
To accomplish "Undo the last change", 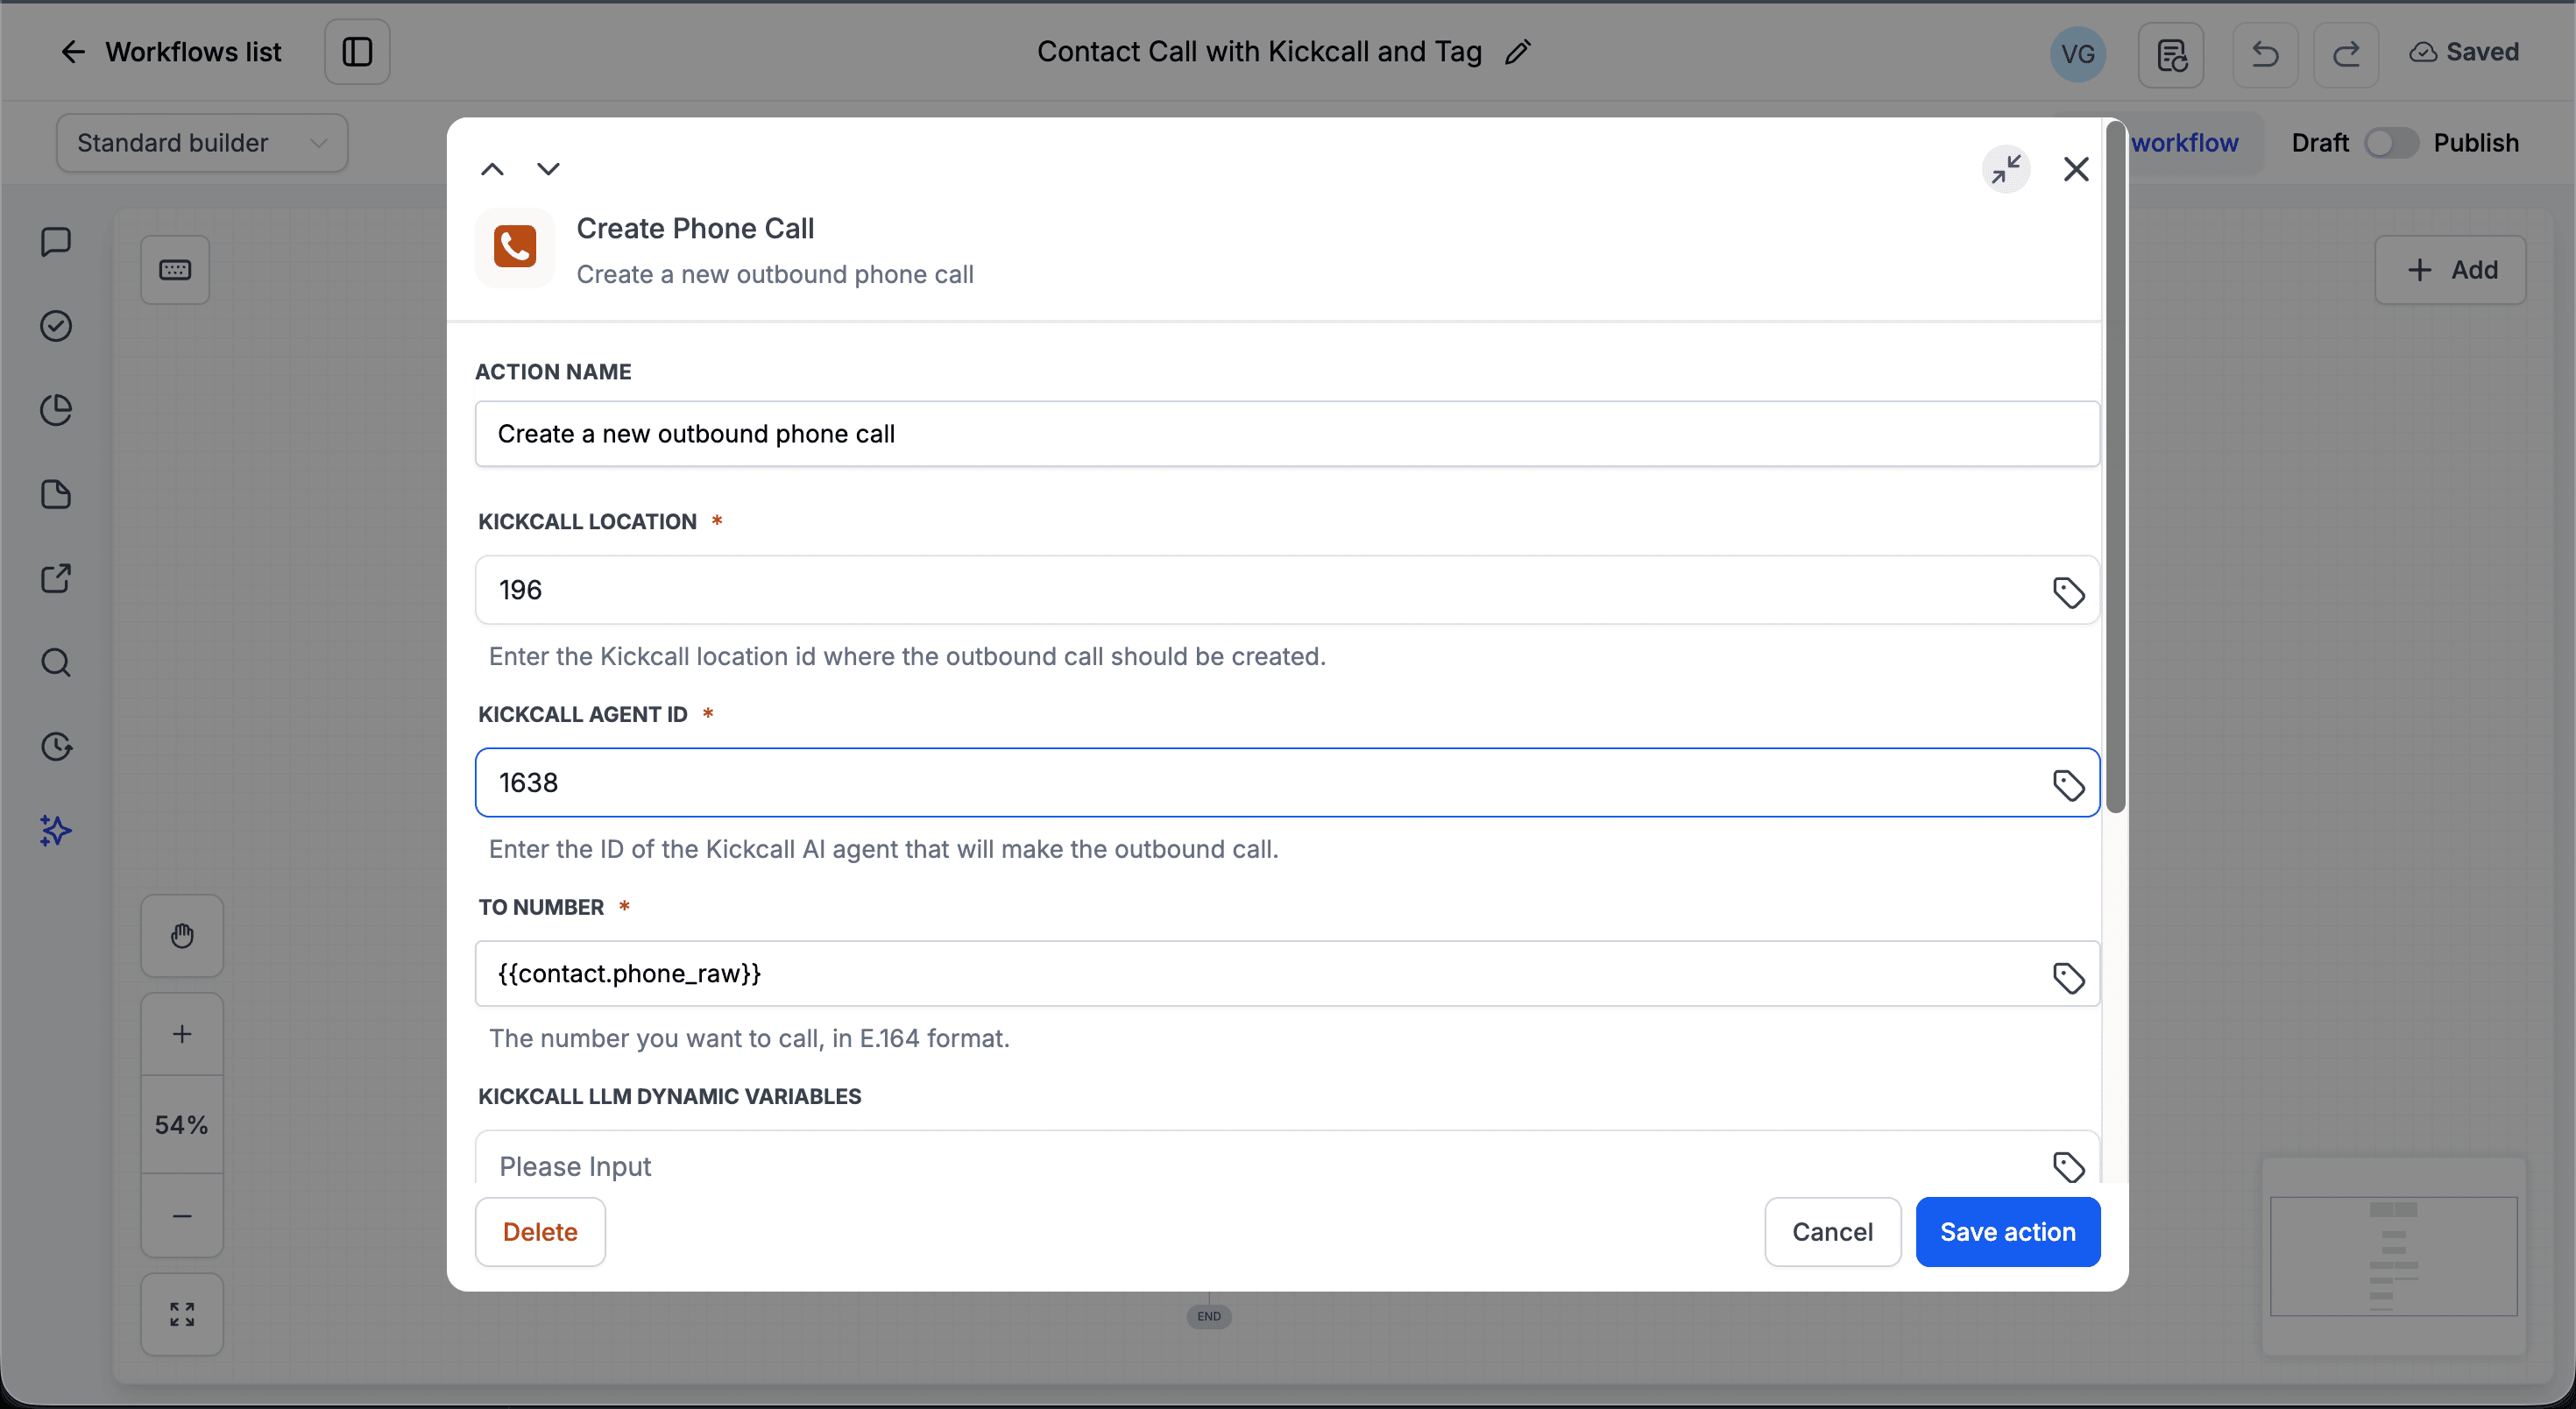I will tap(2265, 54).
